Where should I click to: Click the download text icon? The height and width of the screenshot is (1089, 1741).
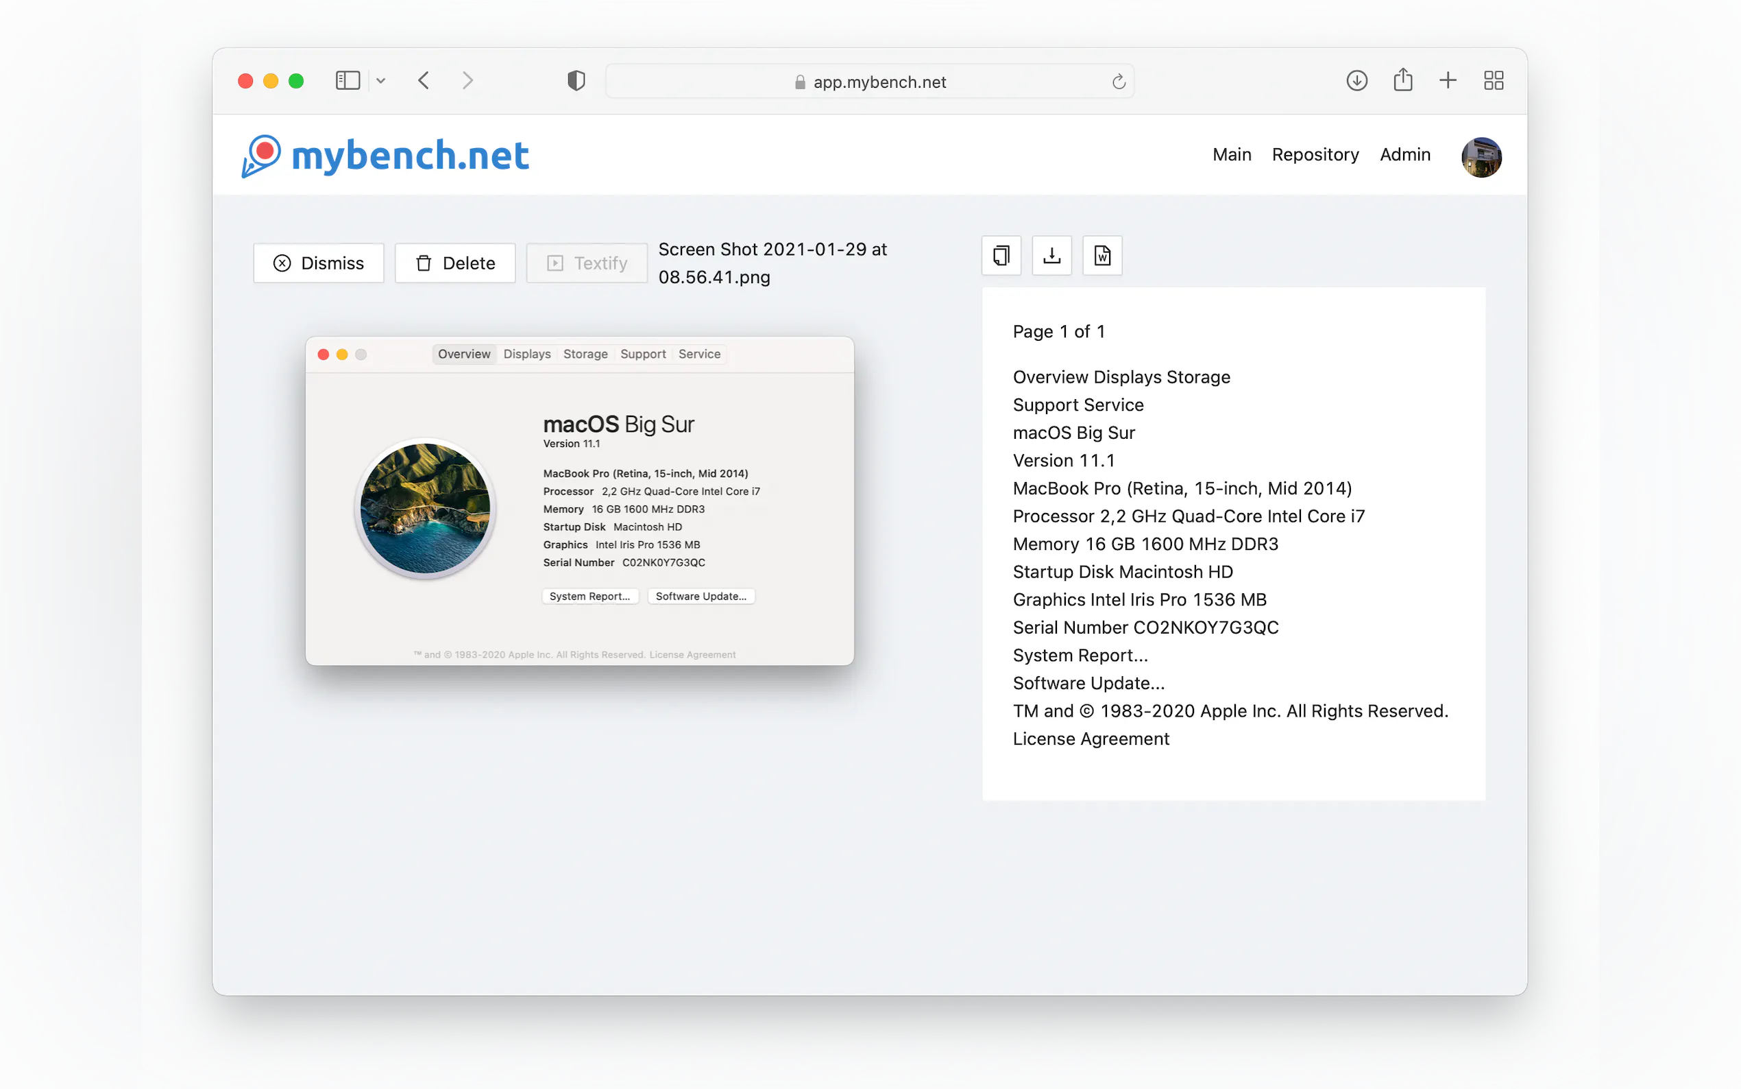tap(1051, 256)
